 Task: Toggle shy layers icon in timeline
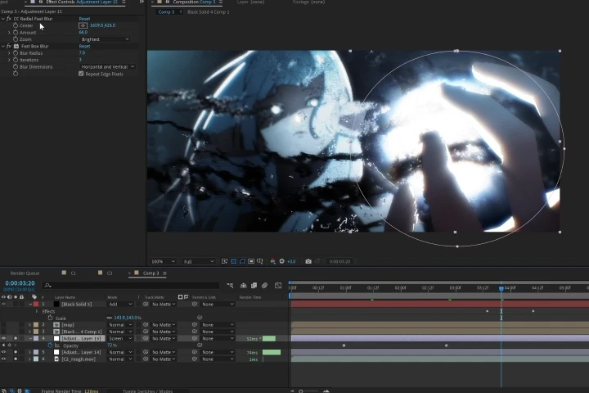pos(244,286)
